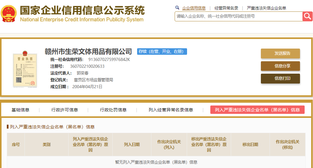Open the 行政处罚信息 tab
Viewport: 313px width, 168px height.
pos(113,110)
